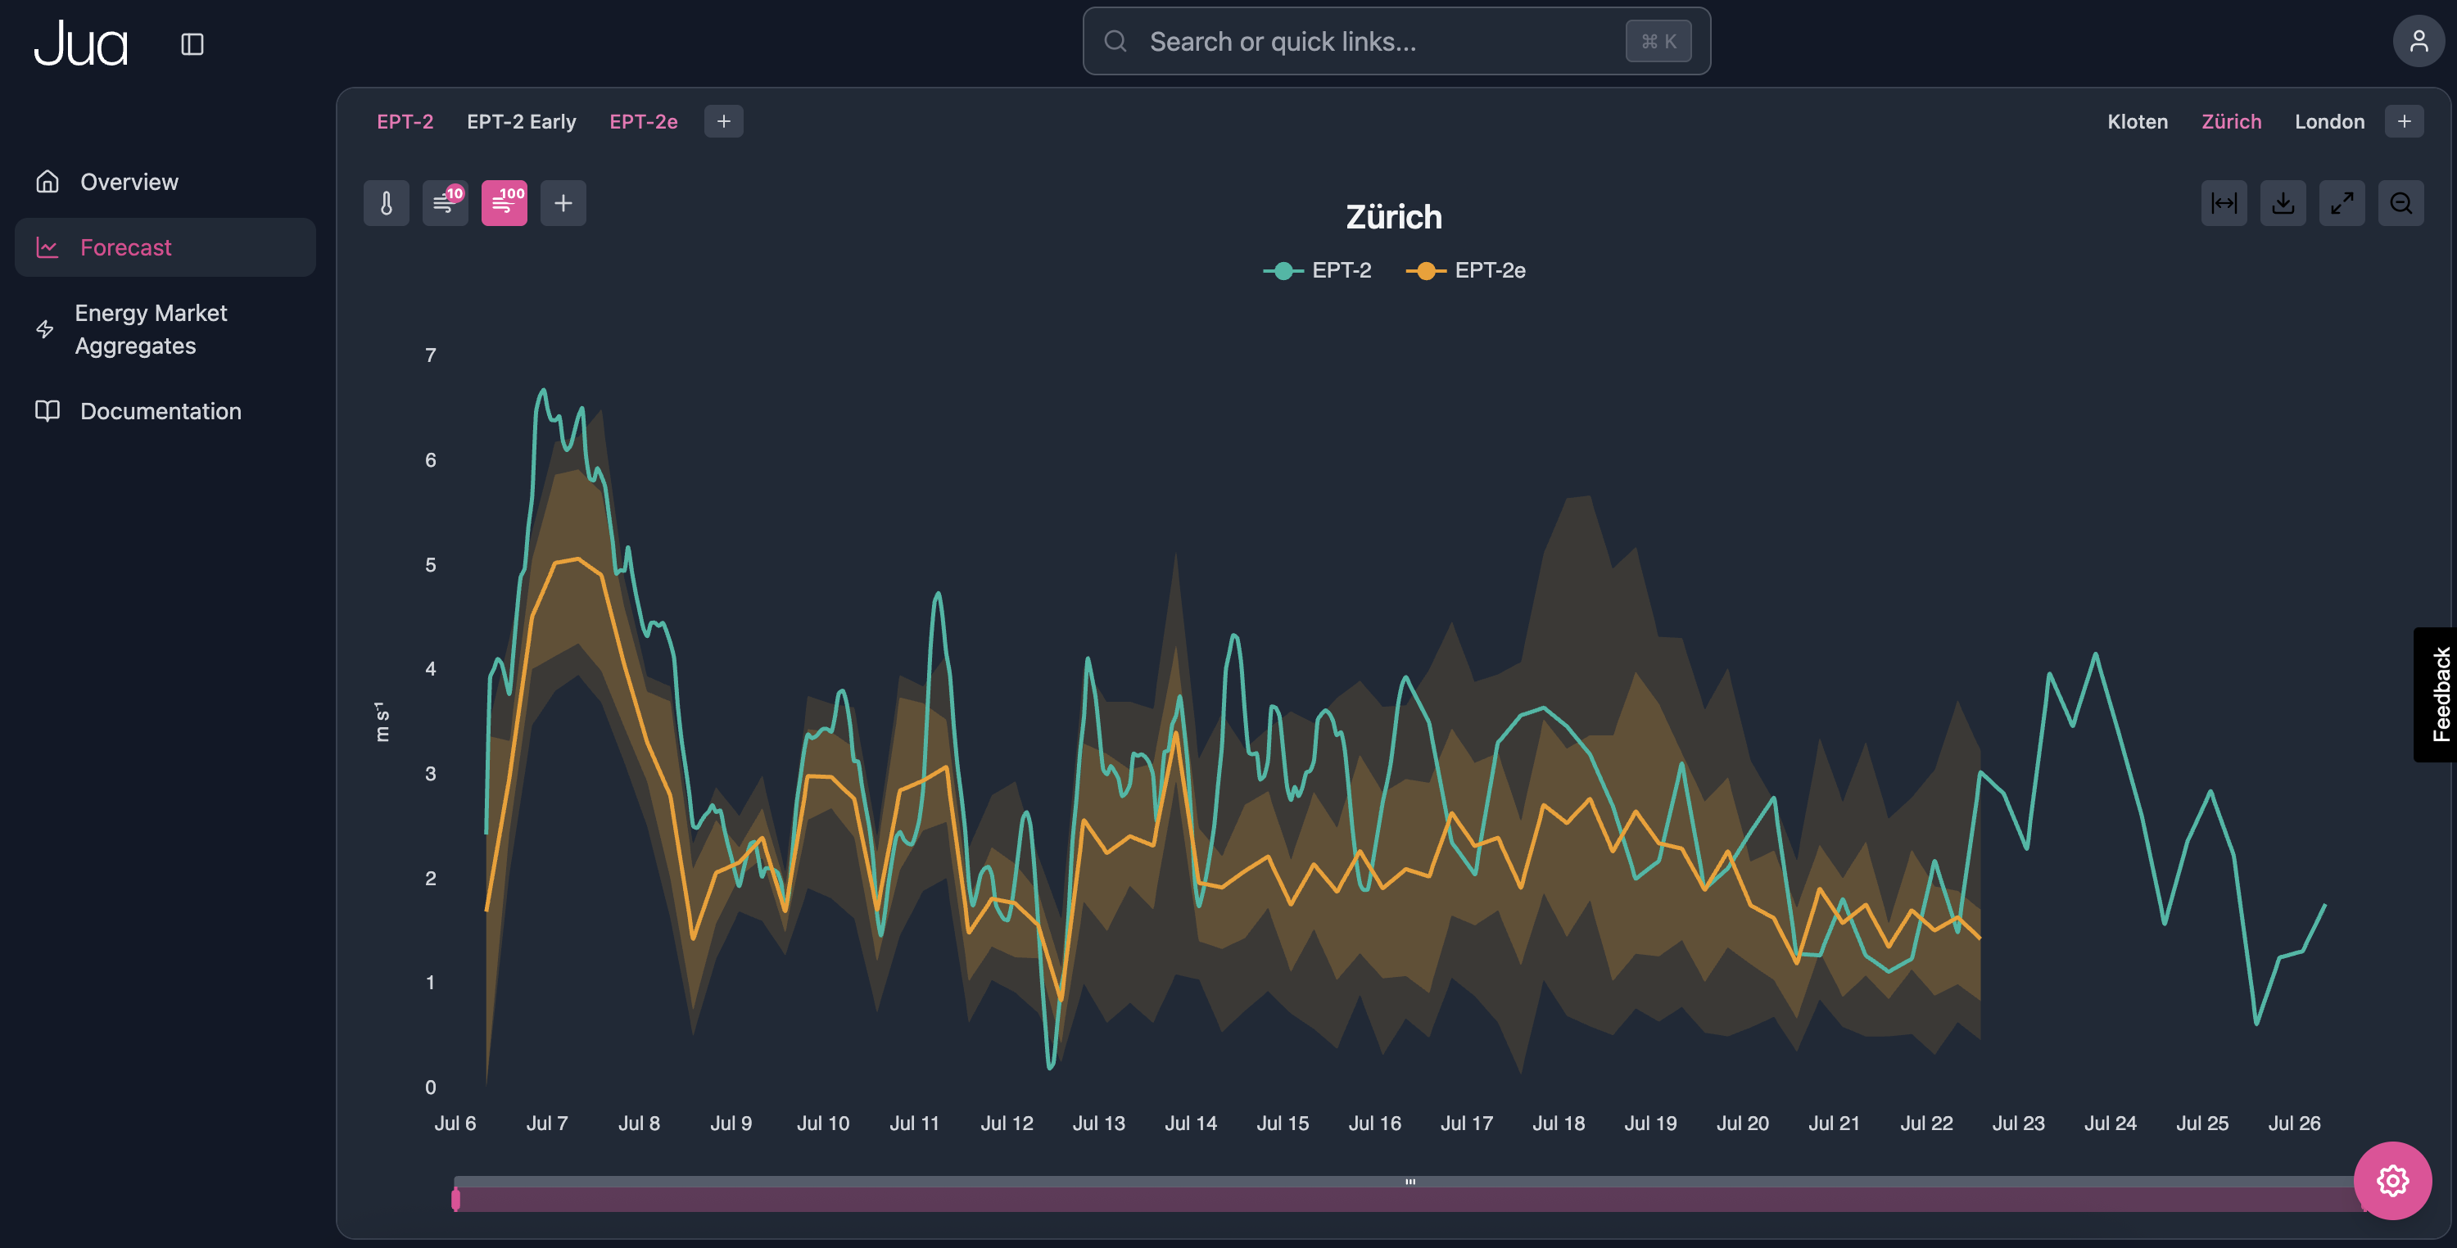Screen dimensions: 2457x1248
Task: Click the left handle of time range slider
Action: click(456, 1198)
